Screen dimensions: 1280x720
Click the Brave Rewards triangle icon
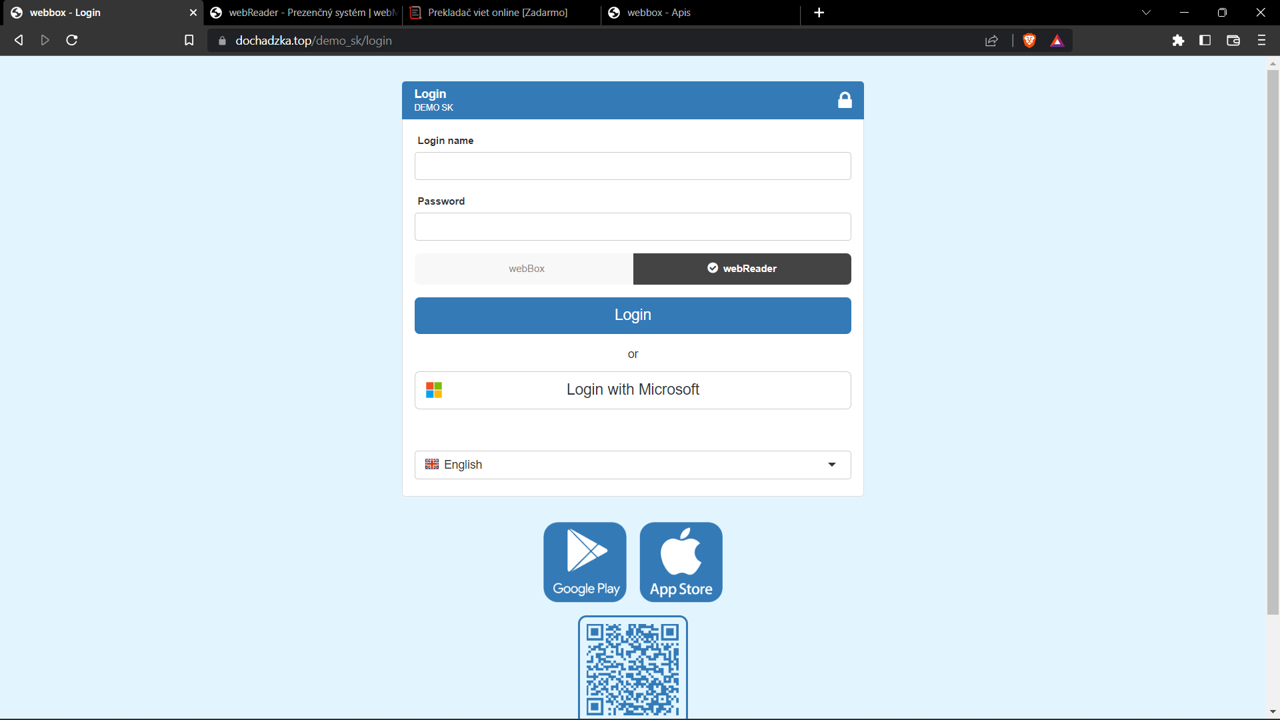[1057, 41]
